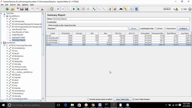Click the Browse button
Screen dimensions: 192x108
click(134, 28)
